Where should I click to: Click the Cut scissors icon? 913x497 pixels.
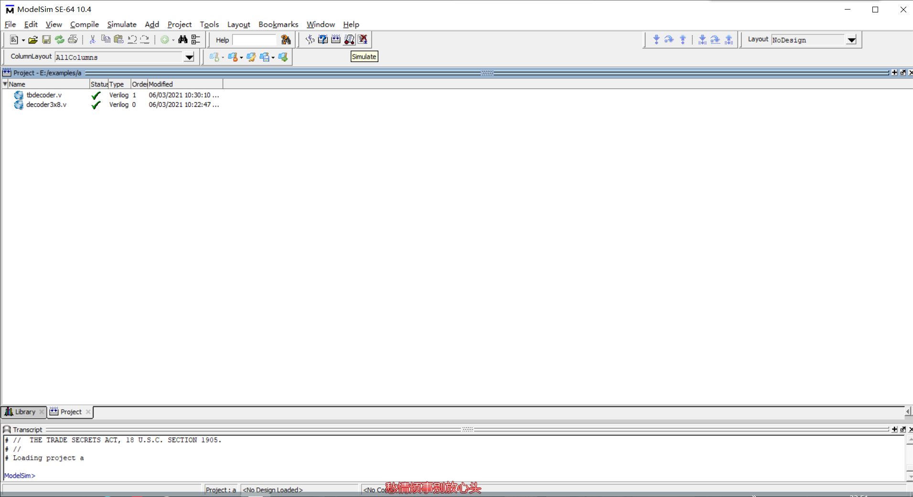[x=93, y=40]
